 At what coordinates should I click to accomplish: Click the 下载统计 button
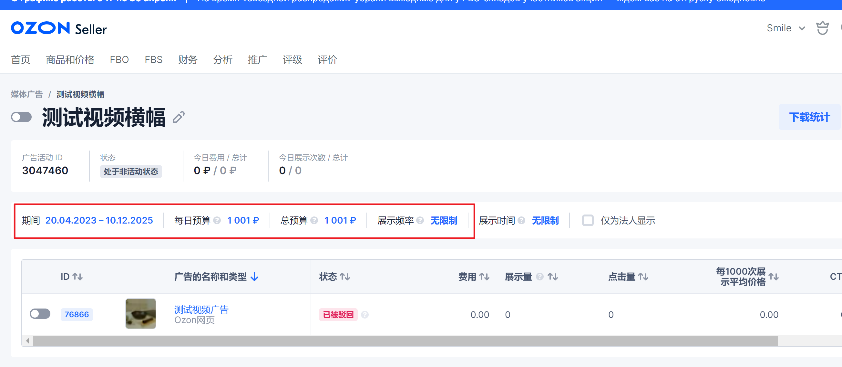pyautogui.click(x=809, y=117)
